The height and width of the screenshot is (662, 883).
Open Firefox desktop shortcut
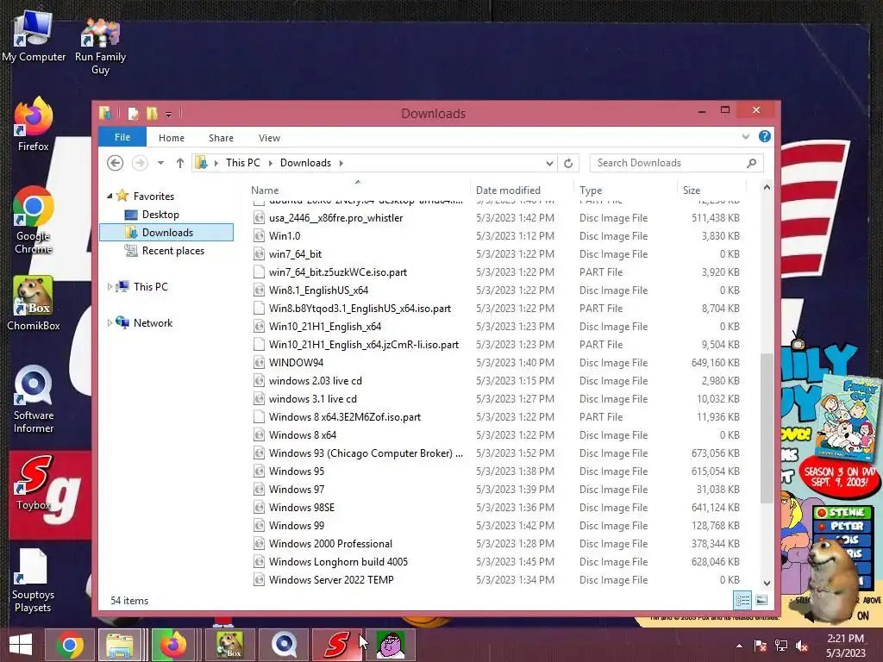pos(34,124)
